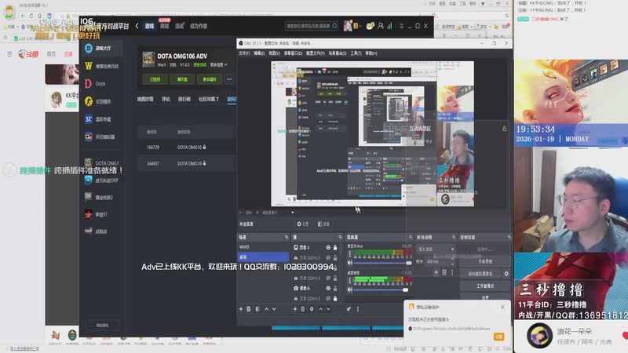
Task: Pop out the Scenes dock panel
Action: [287, 237]
